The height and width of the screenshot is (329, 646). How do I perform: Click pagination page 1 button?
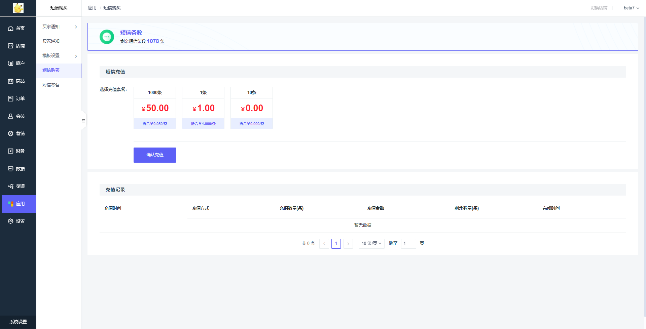[x=336, y=244]
